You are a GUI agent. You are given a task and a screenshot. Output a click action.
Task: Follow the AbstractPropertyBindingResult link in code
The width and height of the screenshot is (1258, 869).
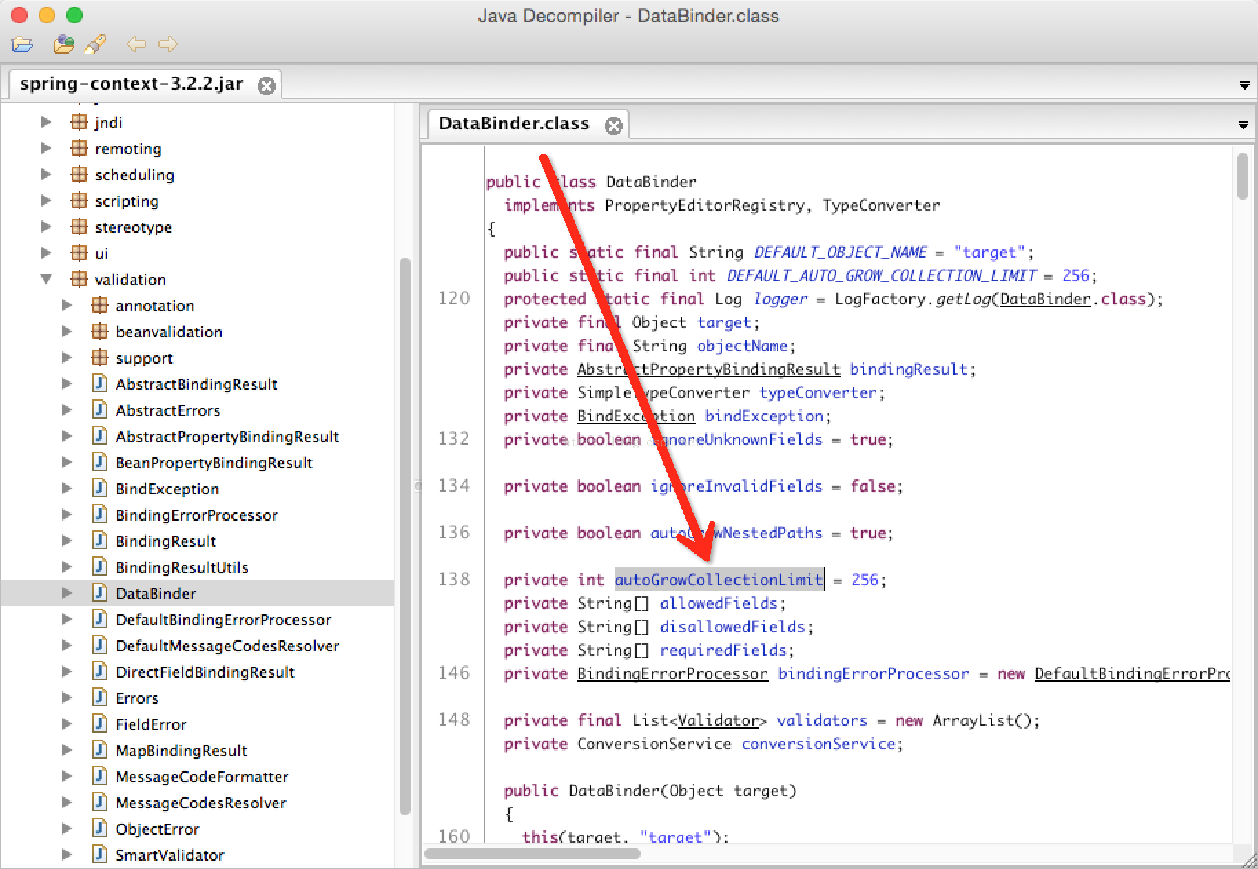[x=708, y=369]
